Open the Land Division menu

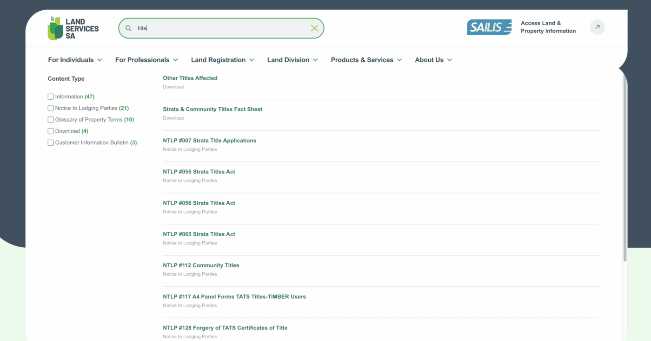tap(292, 60)
